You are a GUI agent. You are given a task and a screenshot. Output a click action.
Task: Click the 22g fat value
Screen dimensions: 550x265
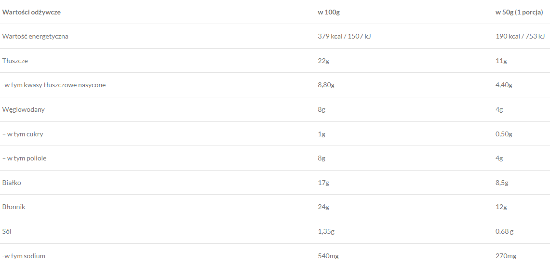pyautogui.click(x=323, y=61)
